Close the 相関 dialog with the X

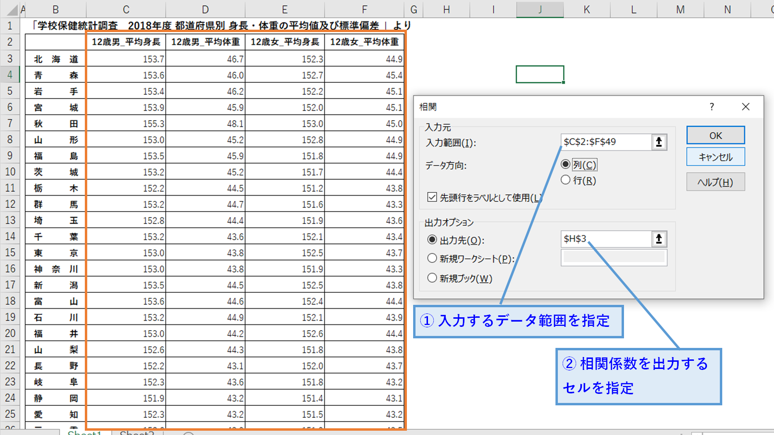point(746,107)
